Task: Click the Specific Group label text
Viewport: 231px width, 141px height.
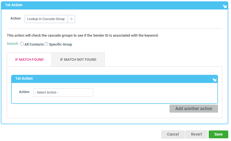Action: point(61,44)
